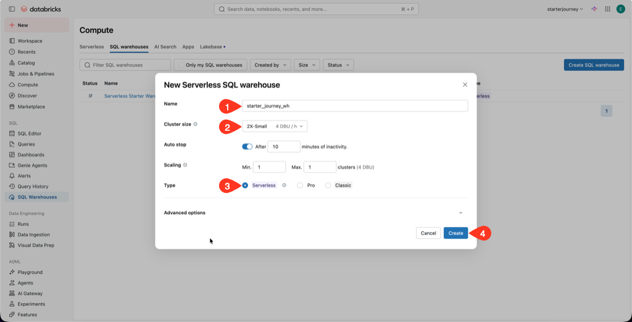
Task: Click the Create button in dialog
Action: (x=456, y=233)
